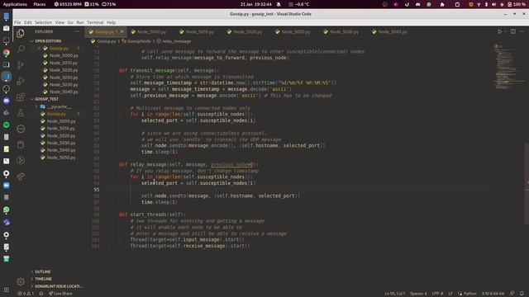529x297 pixels.
Task: Click the feedback icon in status bar
Action: [512, 294]
